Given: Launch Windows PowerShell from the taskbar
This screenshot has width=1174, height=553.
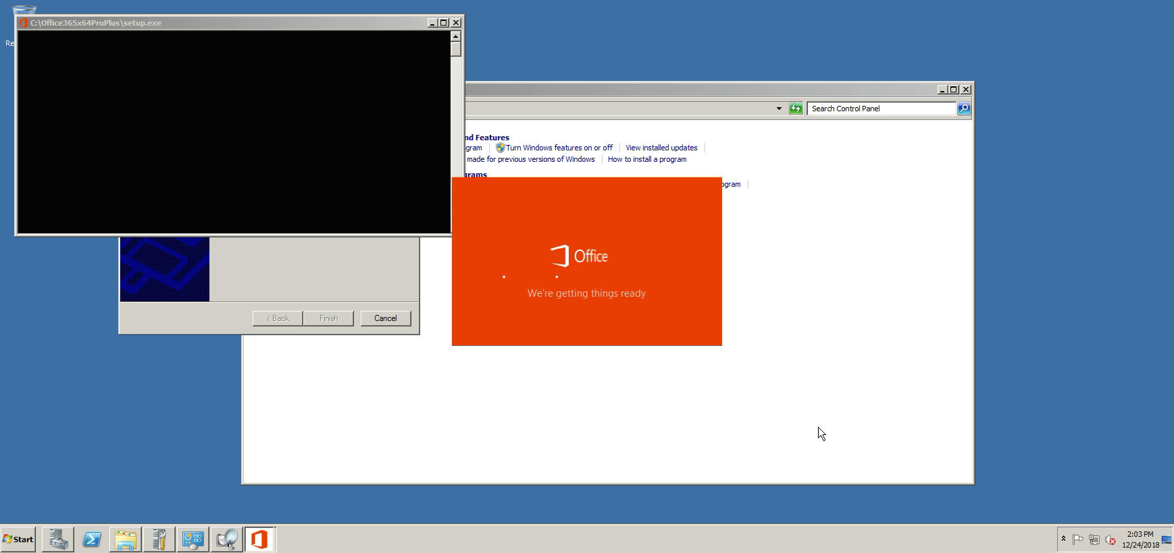Looking at the screenshot, I should click(92, 540).
